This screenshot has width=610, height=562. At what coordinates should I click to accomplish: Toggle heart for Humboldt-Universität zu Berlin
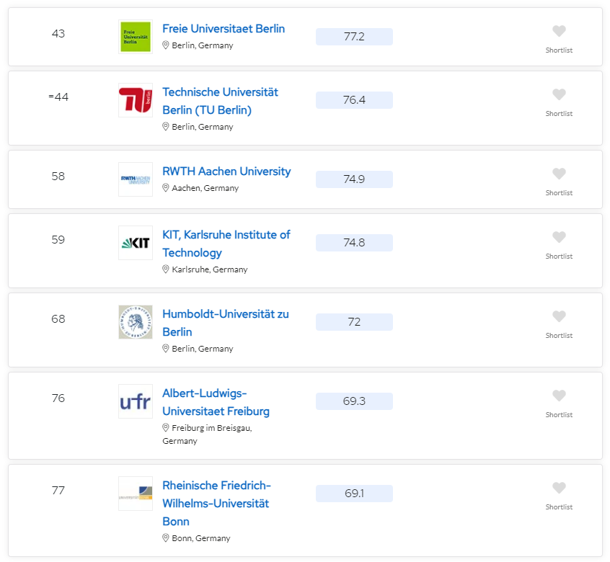pos(559,316)
